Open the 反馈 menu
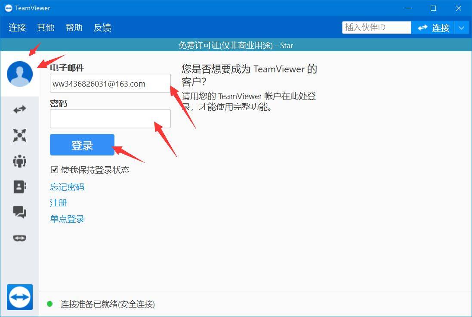 [102, 28]
